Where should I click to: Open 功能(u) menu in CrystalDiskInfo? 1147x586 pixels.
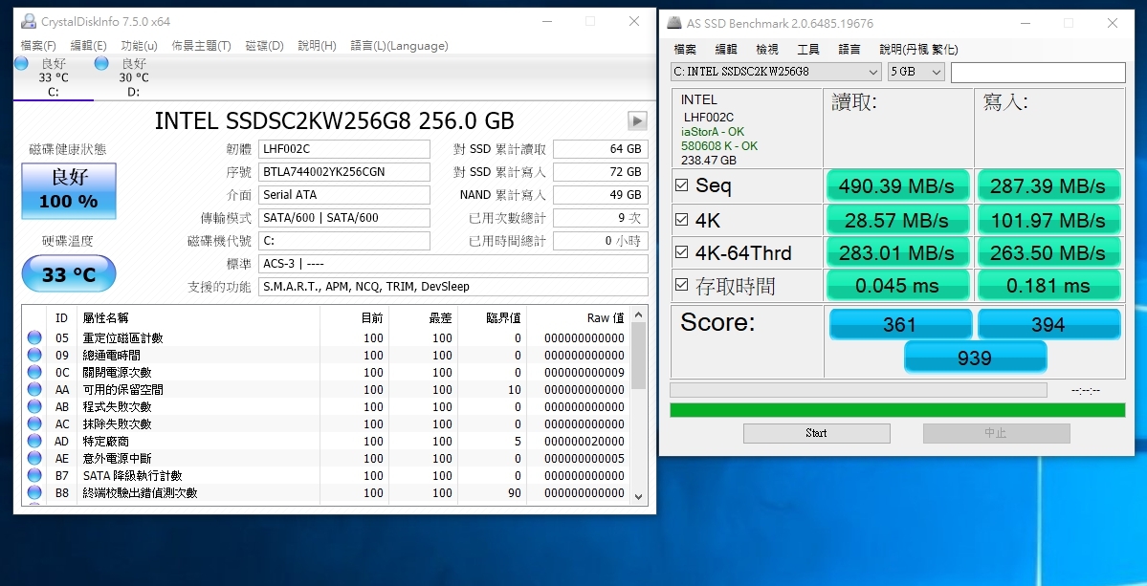pyautogui.click(x=139, y=46)
